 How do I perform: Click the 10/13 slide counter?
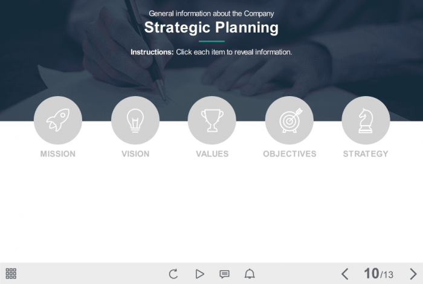[379, 274]
